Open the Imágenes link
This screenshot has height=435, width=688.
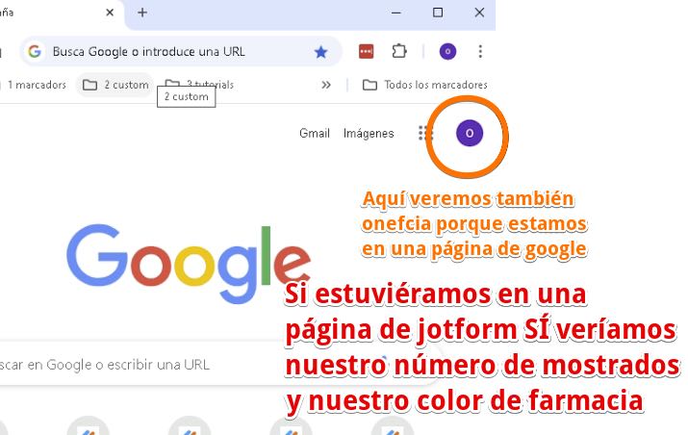(369, 133)
